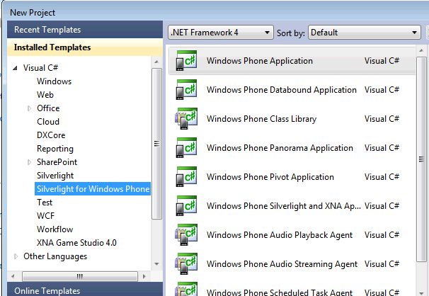Select the Windows category
This screenshot has width=429, height=296.
55,81
